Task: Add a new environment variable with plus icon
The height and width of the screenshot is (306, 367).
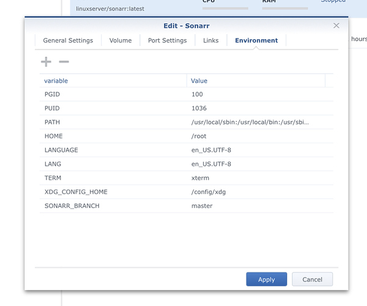Action: tap(46, 62)
